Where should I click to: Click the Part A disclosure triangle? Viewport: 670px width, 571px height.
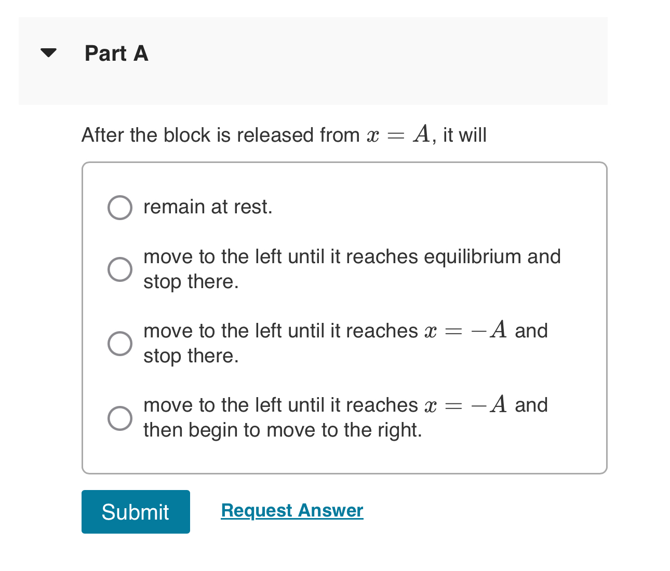pos(48,52)
